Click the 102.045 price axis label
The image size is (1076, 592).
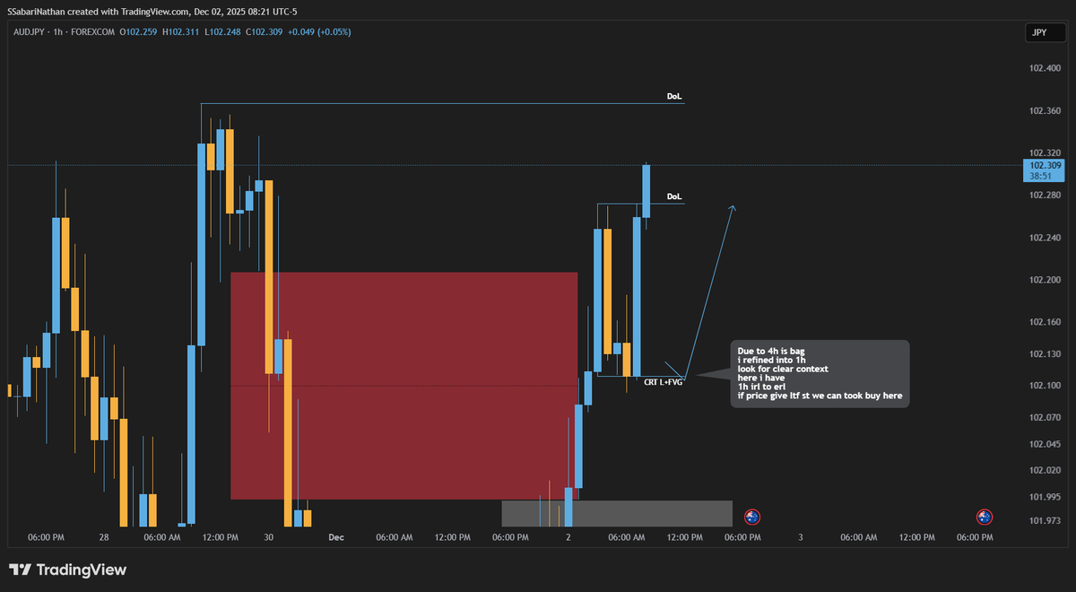1044,444
